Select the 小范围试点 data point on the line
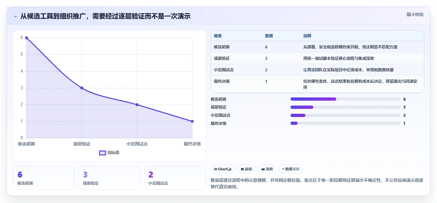437x203 pixels. tap(137, 105)
